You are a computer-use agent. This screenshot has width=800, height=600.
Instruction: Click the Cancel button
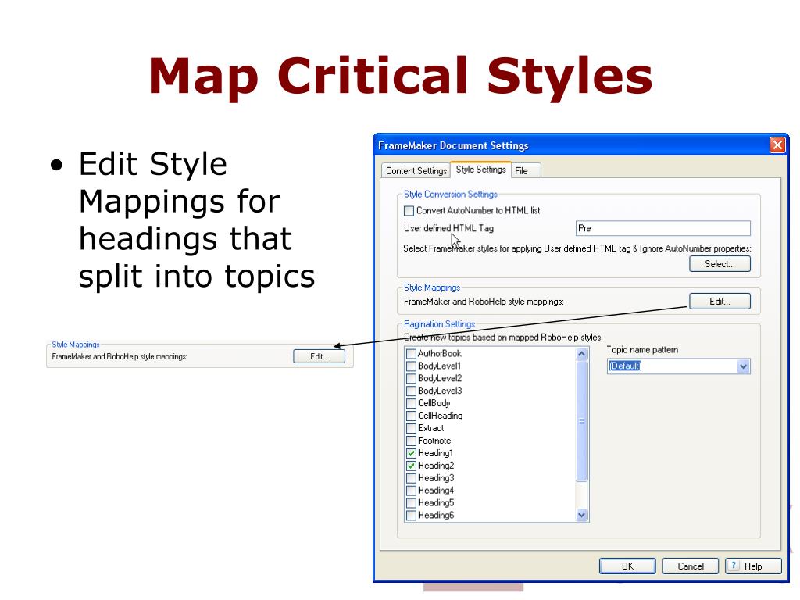pos(691,566)
